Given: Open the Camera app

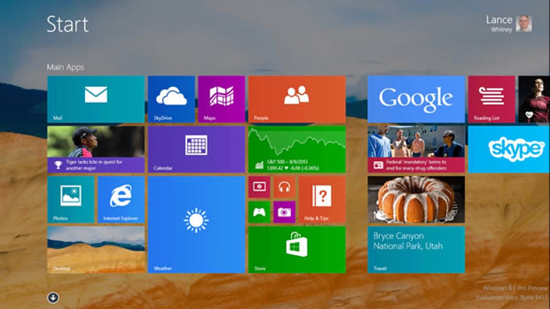Looking at the screenshot, I should 284,211.
